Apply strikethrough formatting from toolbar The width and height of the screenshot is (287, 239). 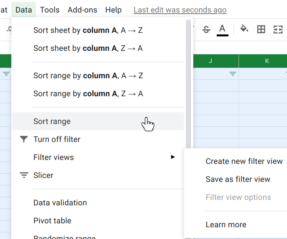(207, 29)
